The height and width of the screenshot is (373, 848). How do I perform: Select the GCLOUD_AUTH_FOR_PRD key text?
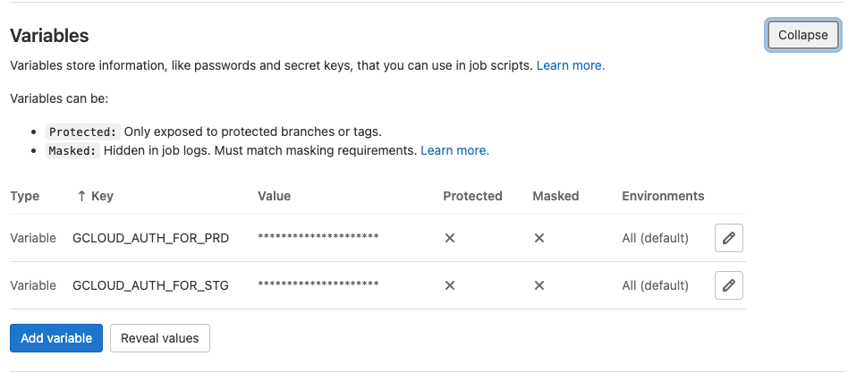(x=151, y=239)
